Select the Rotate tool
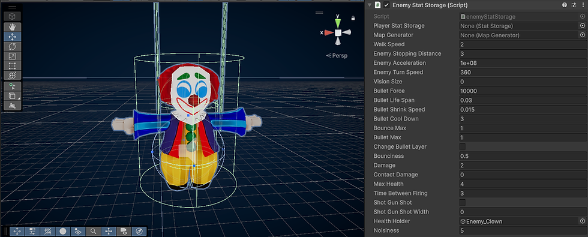588x237 pixels. point(12,47)
